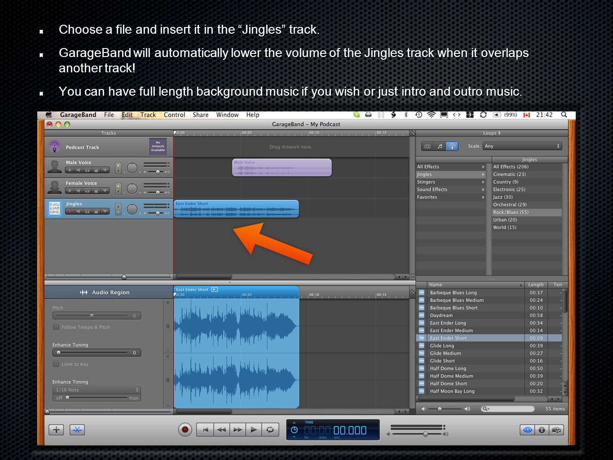This screenshot has width=613, height=460.
Task: Open the Edit menu
Action: pos(127,115)
